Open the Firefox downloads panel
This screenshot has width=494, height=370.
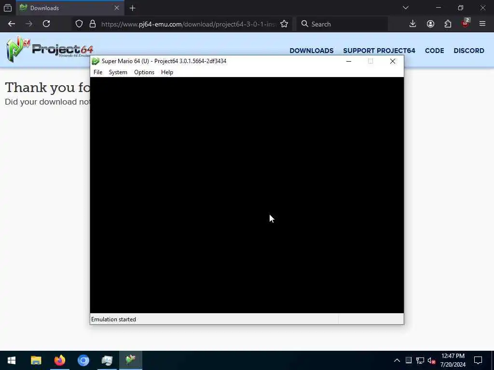pos(413,24)
